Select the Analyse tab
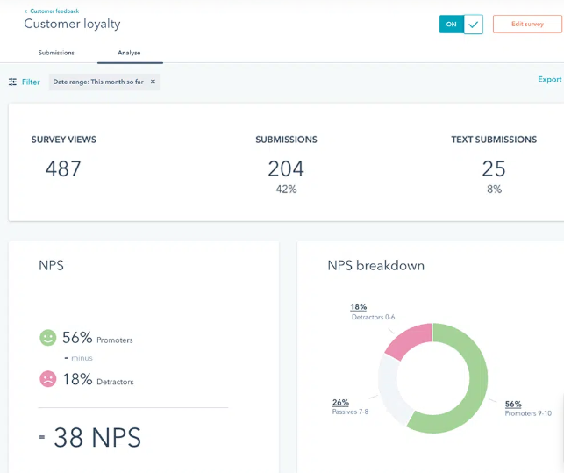The height and width of the screenshot is (473, 564). pos(129,53)
